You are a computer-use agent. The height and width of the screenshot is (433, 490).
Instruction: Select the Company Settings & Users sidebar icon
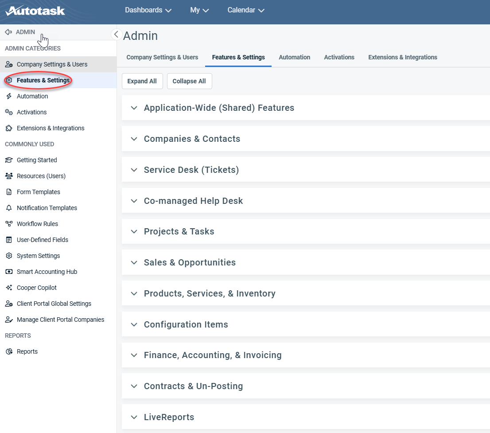[10, 64]
